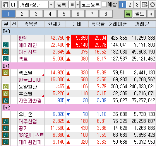Sort by 현재가 column header
This screenshot has height=146, width=156.
(55, 24)
